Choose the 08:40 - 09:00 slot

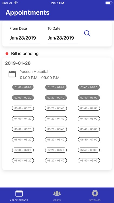89,161
